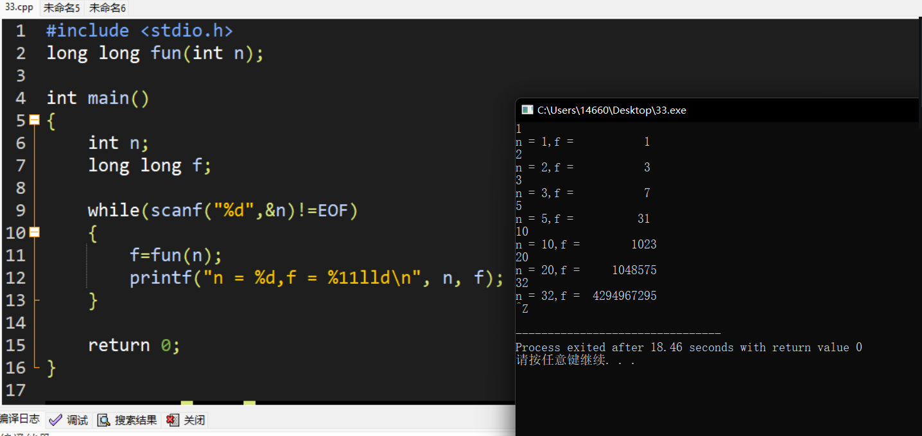Click the 关闭 tab to close the bottom panel

tap(186, 420)
